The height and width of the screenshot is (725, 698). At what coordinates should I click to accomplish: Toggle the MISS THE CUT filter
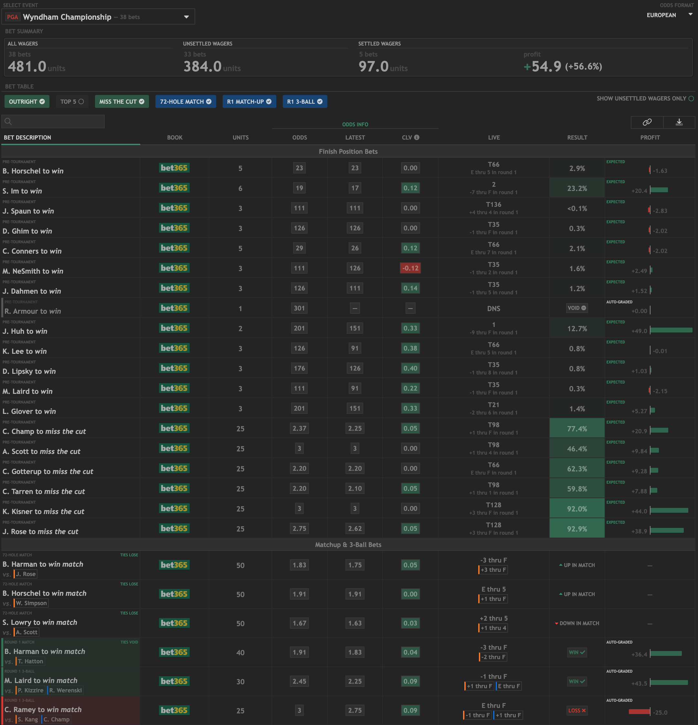[x=122, y=101]
